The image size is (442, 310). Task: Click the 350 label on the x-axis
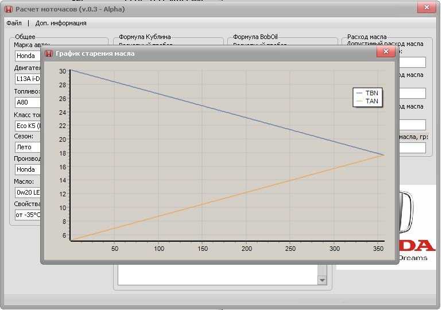tap(378, 249)
